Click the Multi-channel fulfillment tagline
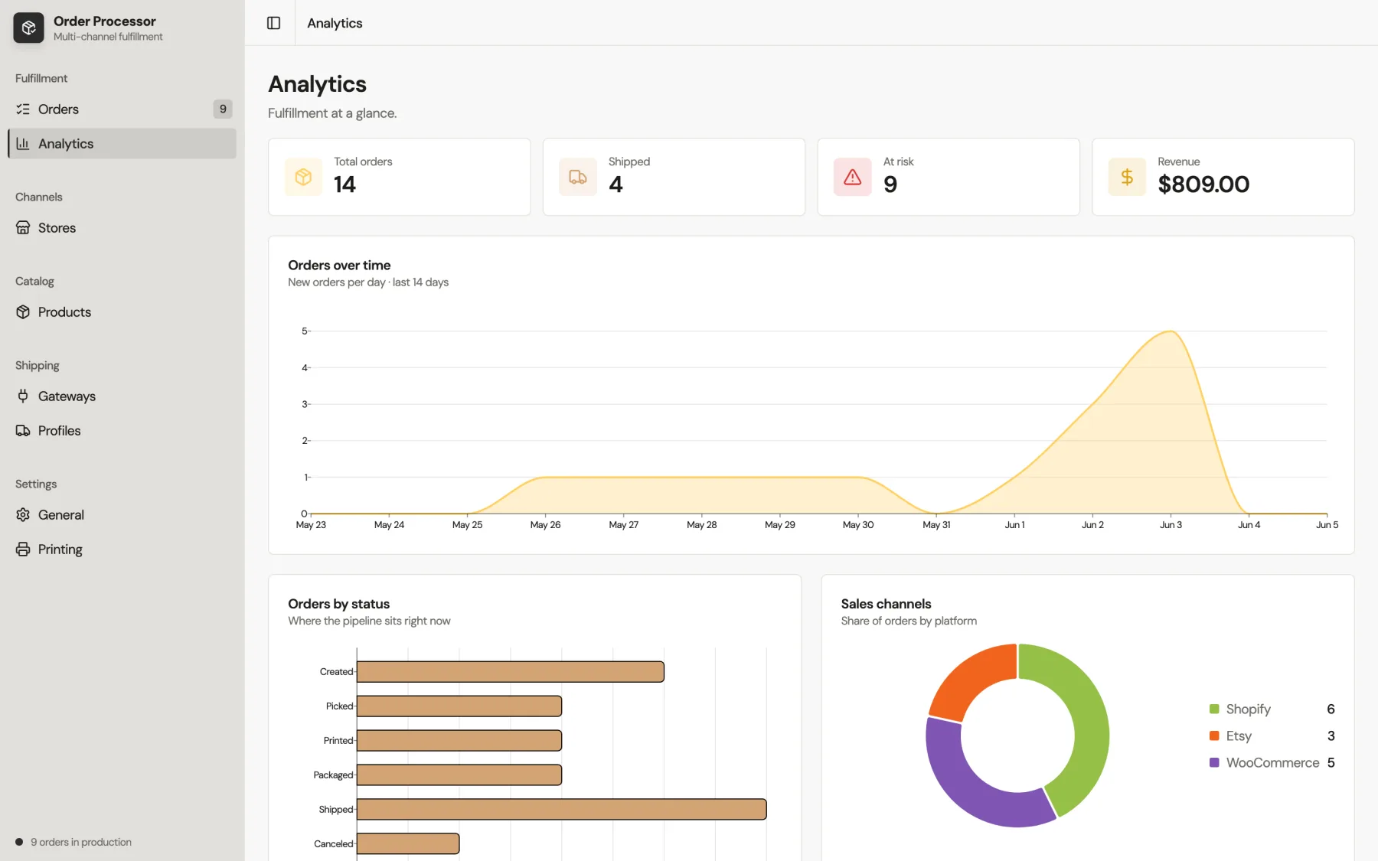This screenshot has height=861, width=1378. pyautogui.click(x=108, y=37)
